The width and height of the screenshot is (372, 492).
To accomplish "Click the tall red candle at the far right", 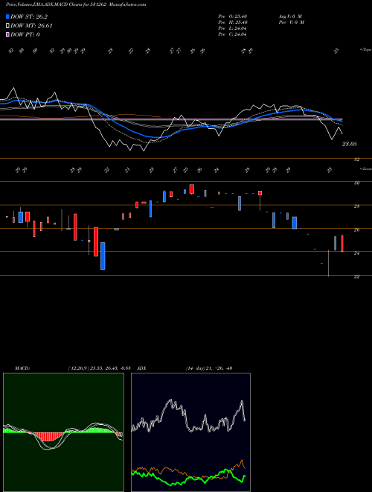I will click(342, 243).
